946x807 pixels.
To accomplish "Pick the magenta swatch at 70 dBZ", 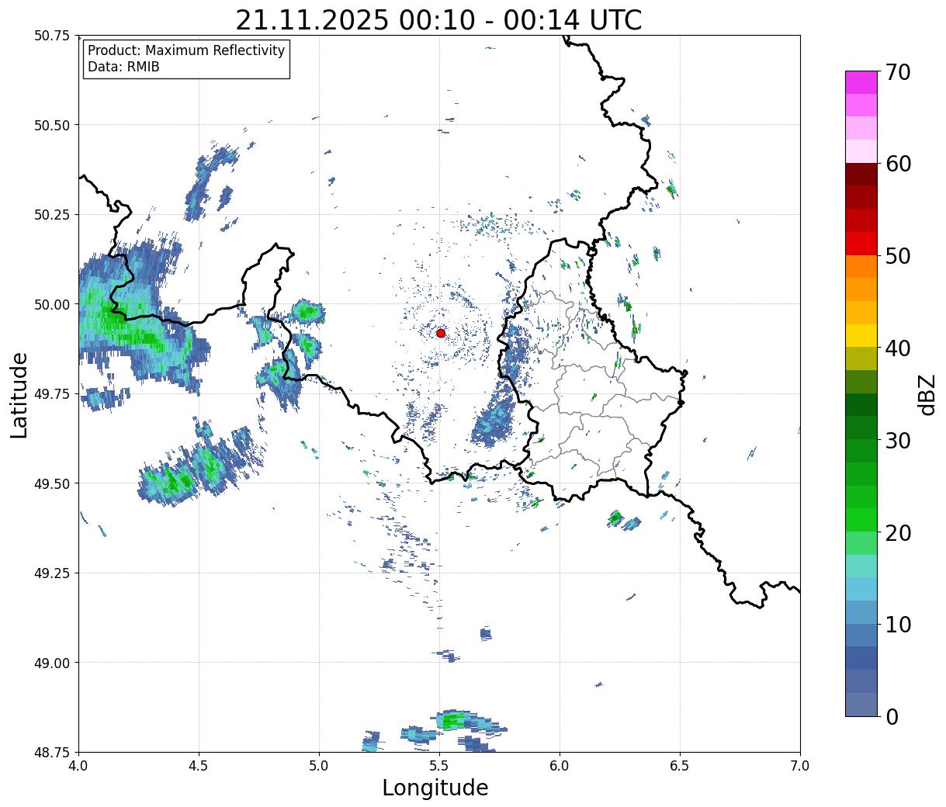I will 861,82.
